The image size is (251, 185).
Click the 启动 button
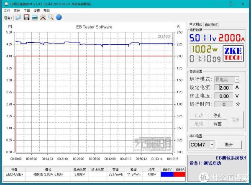pos(199,116)
